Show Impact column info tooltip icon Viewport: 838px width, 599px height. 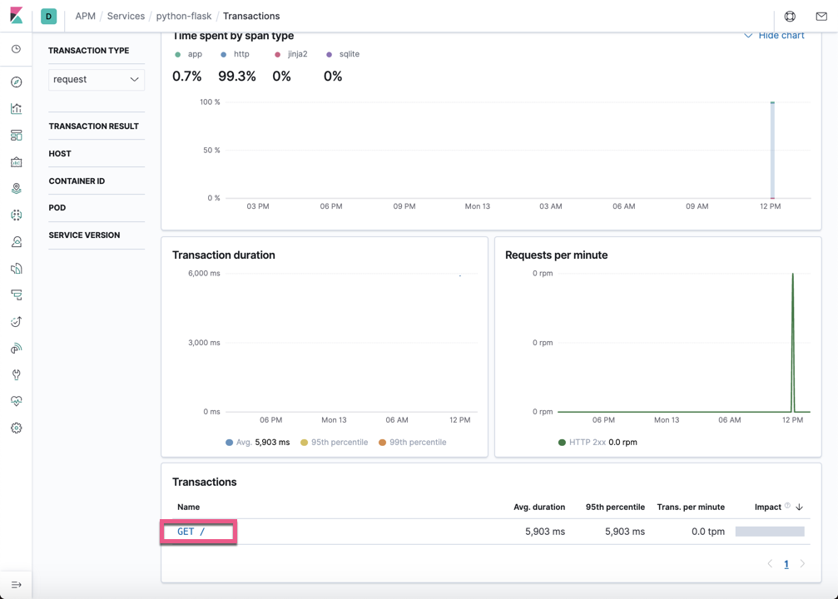click(x=787, y=506)
